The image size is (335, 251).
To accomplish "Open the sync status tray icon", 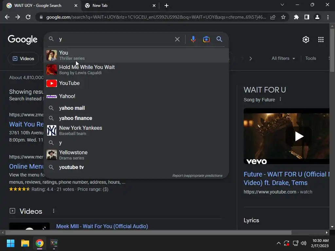I will tap(287, 243).
